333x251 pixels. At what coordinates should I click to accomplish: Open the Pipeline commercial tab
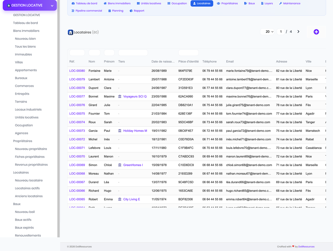point(87,11)
